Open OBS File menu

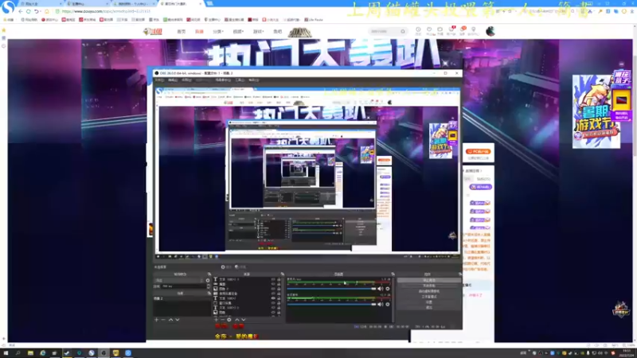coord(159,80)
